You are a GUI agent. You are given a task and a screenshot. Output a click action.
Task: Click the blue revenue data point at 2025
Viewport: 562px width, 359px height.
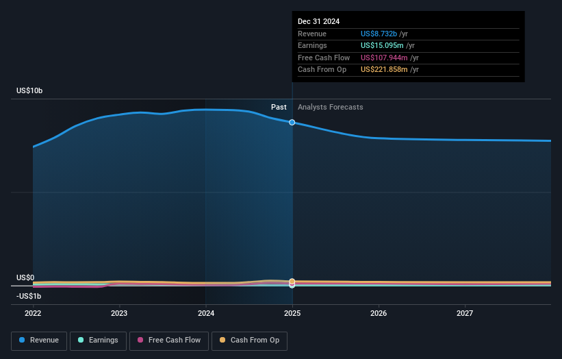(x=292, y=123)
